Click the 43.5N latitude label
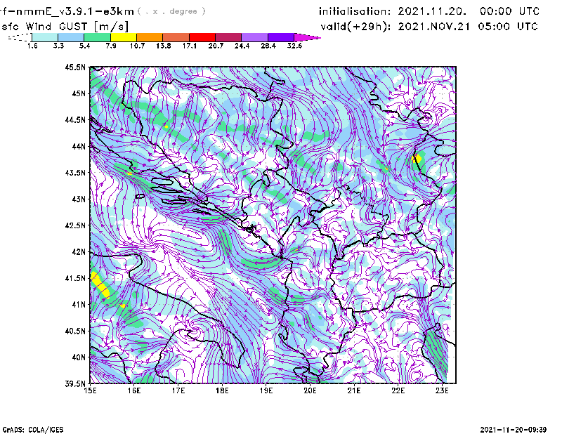The width and height of the screenshot is (562, 434). [75, 173]
